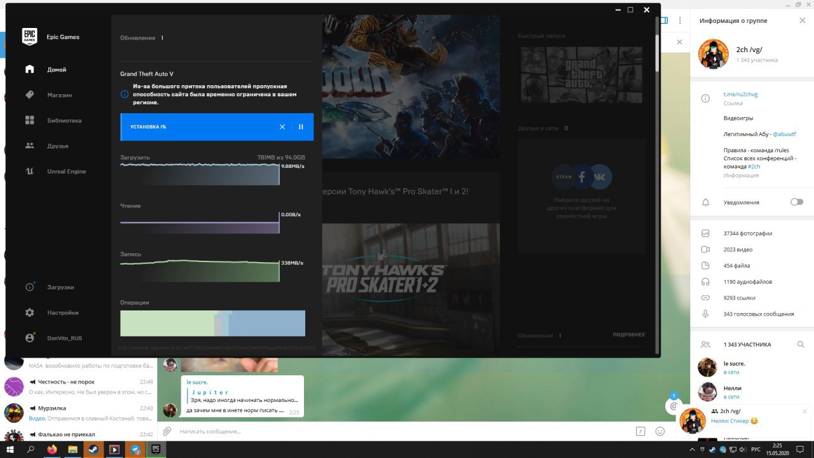Open Firefox from the Windows taskbar
814x458 pixels.
[x=52, y=450]
